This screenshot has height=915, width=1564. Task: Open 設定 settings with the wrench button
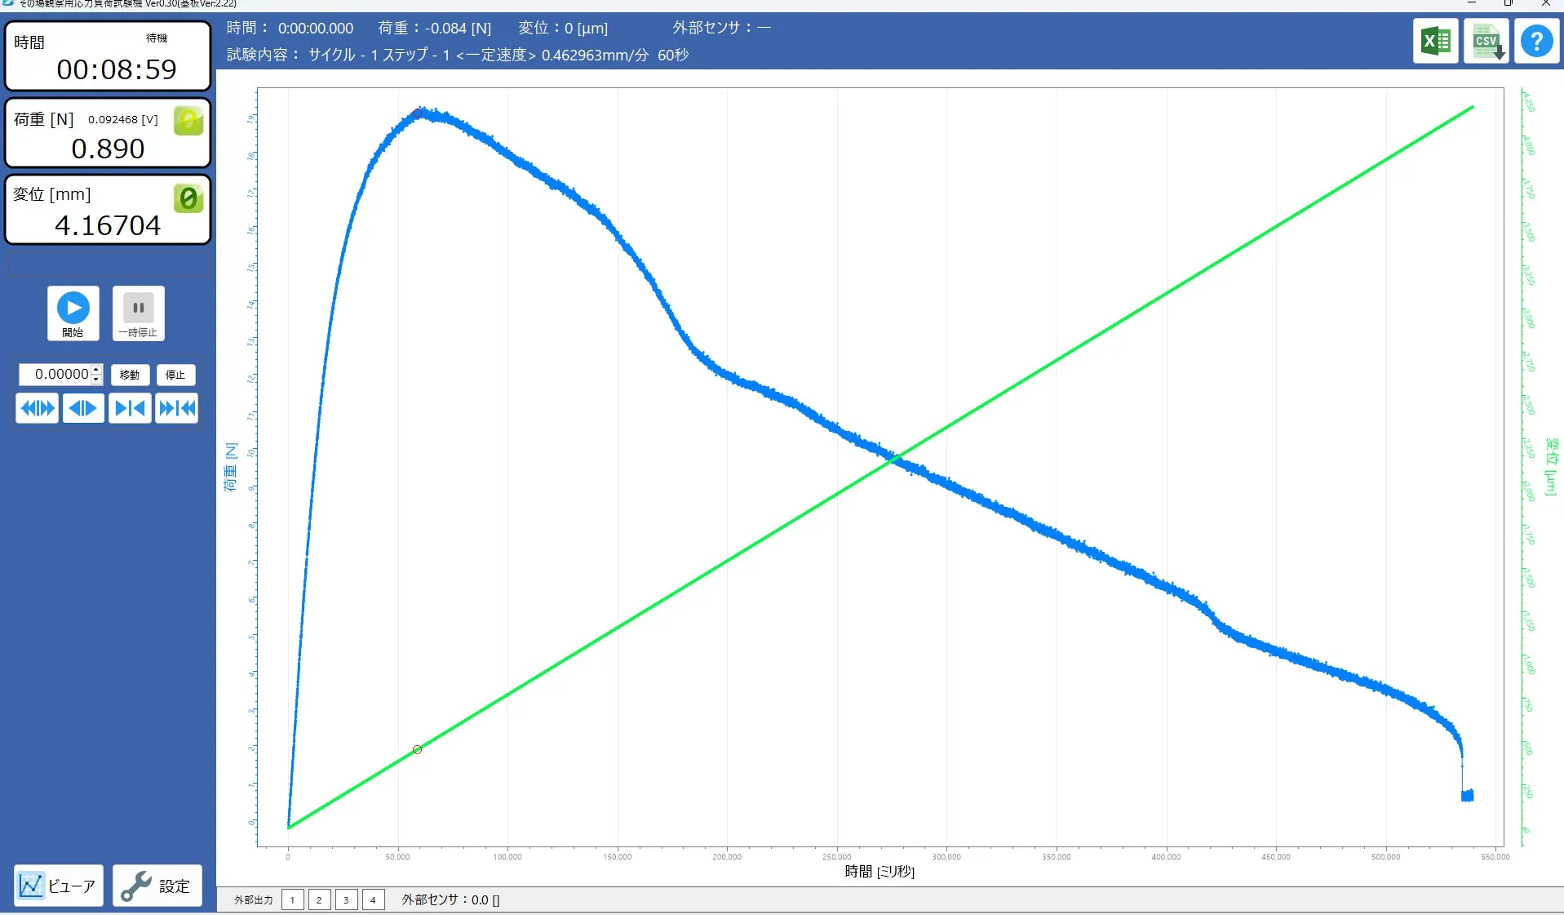click(x=157, y=886)
